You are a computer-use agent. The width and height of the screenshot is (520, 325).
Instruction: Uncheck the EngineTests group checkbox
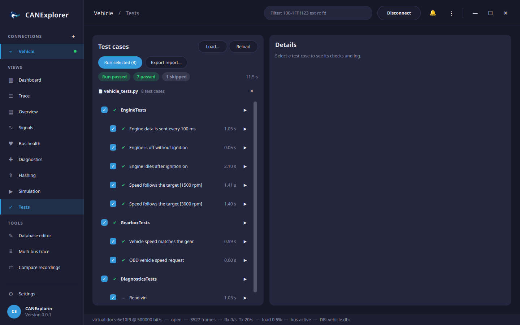(x=104, y=110)
